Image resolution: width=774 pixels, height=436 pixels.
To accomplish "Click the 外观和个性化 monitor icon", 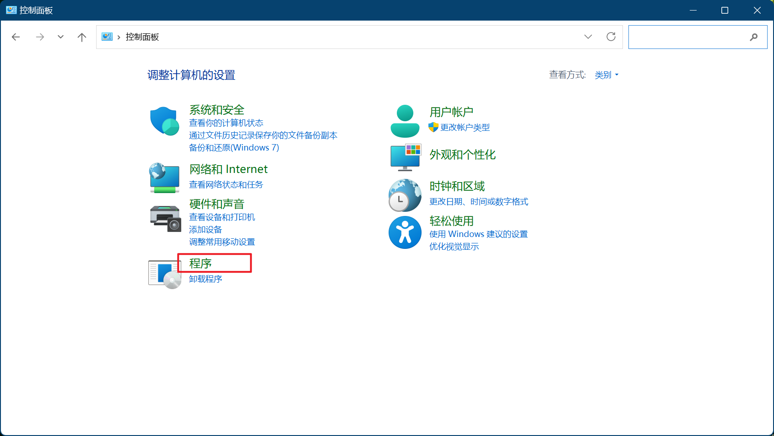I will point(406,157).
